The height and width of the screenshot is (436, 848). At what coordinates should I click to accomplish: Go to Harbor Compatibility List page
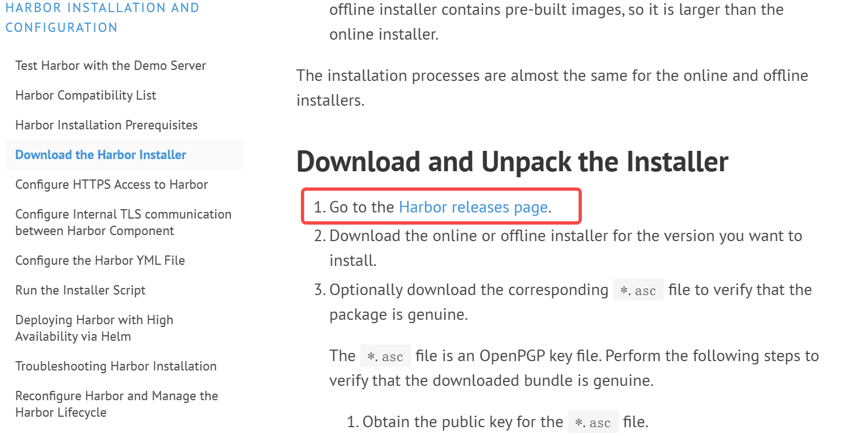pyautogui.click(x=85, y=95)
